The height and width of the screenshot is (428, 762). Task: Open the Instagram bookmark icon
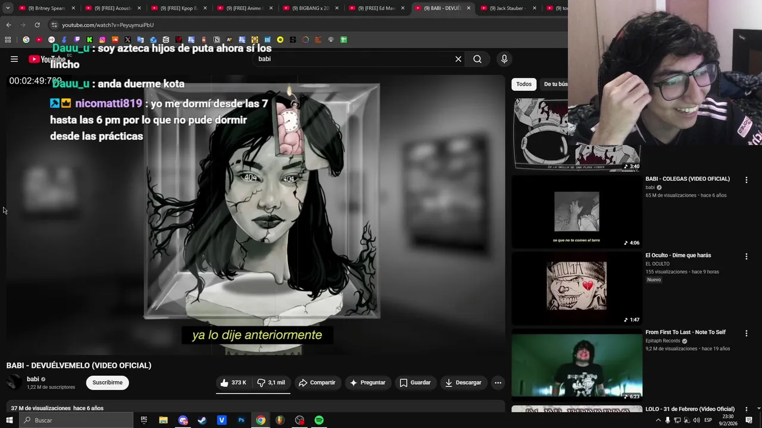point(102,40)
